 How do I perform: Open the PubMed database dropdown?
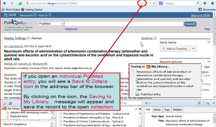point(51,24)
